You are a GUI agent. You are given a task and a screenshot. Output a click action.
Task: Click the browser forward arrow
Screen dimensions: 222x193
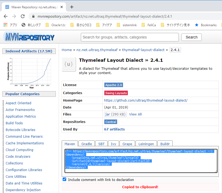coord(14,16)
